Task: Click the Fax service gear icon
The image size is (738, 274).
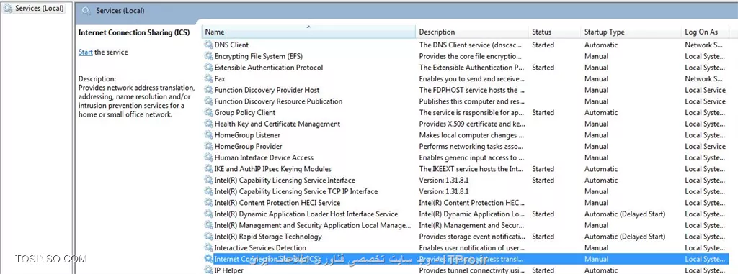Action: 208,79
